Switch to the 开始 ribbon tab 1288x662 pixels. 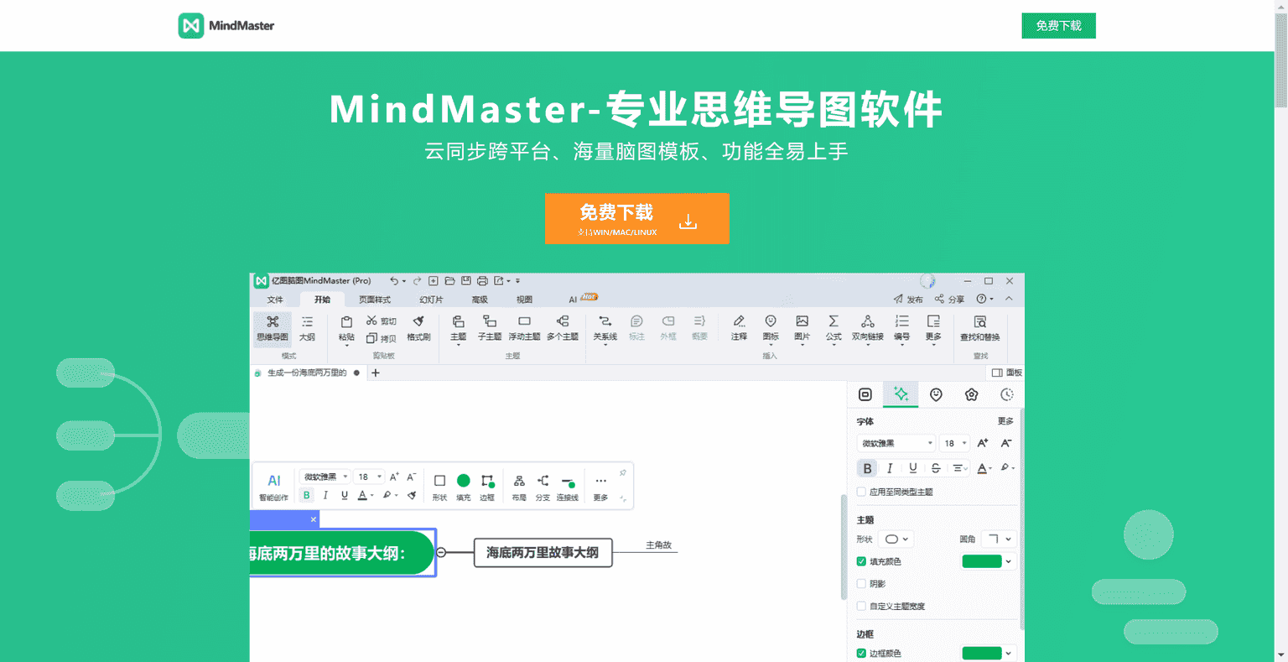click(x=323, y=300)
